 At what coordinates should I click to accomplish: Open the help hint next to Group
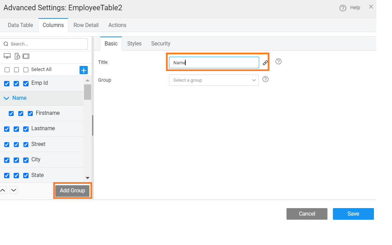click(265, 79)
